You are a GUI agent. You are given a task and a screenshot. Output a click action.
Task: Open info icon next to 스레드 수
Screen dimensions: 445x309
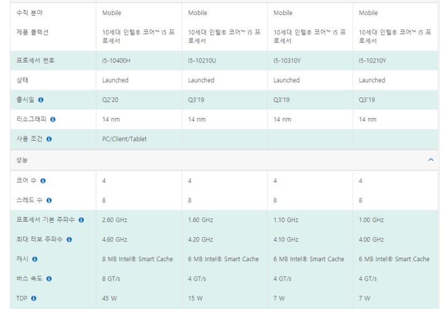pos(49,200)
